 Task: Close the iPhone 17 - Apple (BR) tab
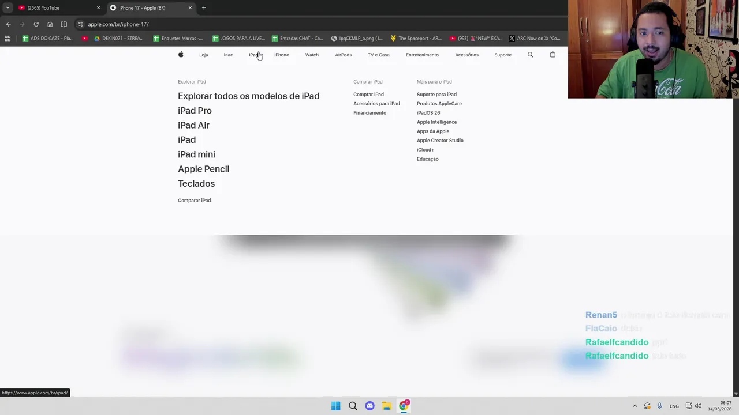coord(190,8)
